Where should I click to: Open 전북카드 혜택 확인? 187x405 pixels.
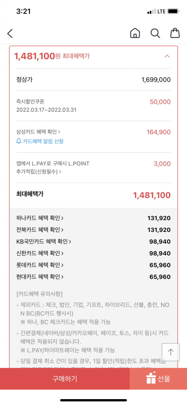click(40, 230)
